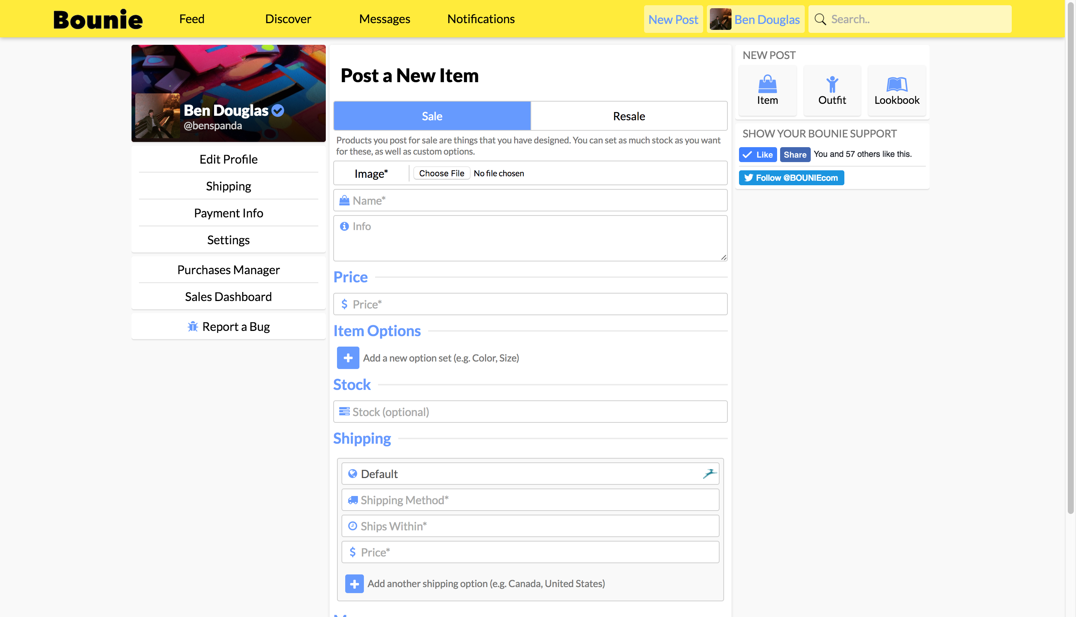Click the search magnifier icon
The height and width of the screenshot is (617, 1076).
click(820, 19)
